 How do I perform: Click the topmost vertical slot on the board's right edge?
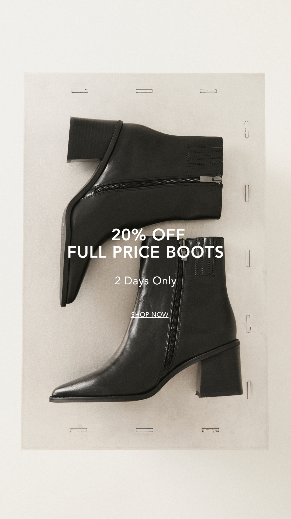(247, 129)
